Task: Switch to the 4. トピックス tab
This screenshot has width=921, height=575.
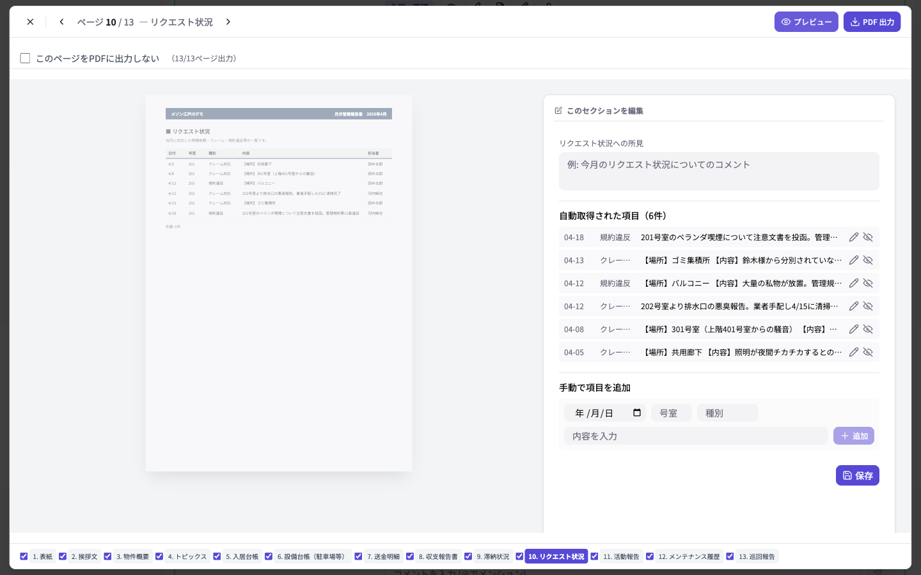Action: coord(187,556)
